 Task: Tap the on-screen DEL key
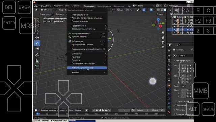(x=9, y=7)
